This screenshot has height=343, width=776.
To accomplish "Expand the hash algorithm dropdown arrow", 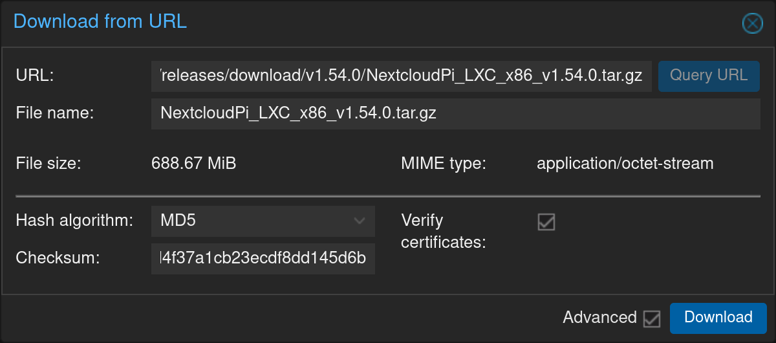I will (360, 221).
